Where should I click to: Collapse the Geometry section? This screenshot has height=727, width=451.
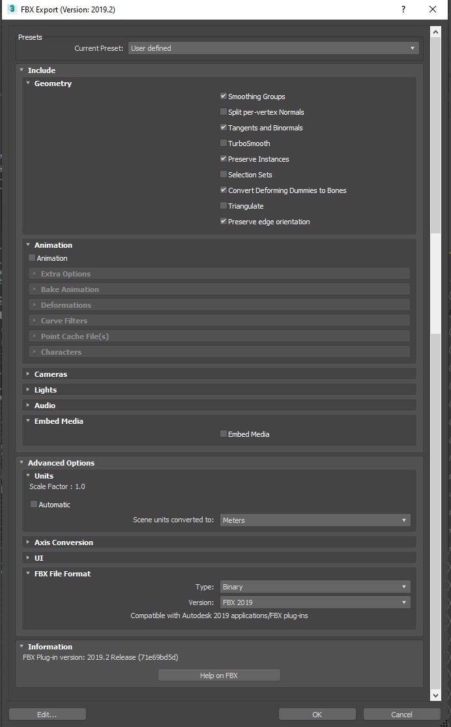click(x=52, y=83)
